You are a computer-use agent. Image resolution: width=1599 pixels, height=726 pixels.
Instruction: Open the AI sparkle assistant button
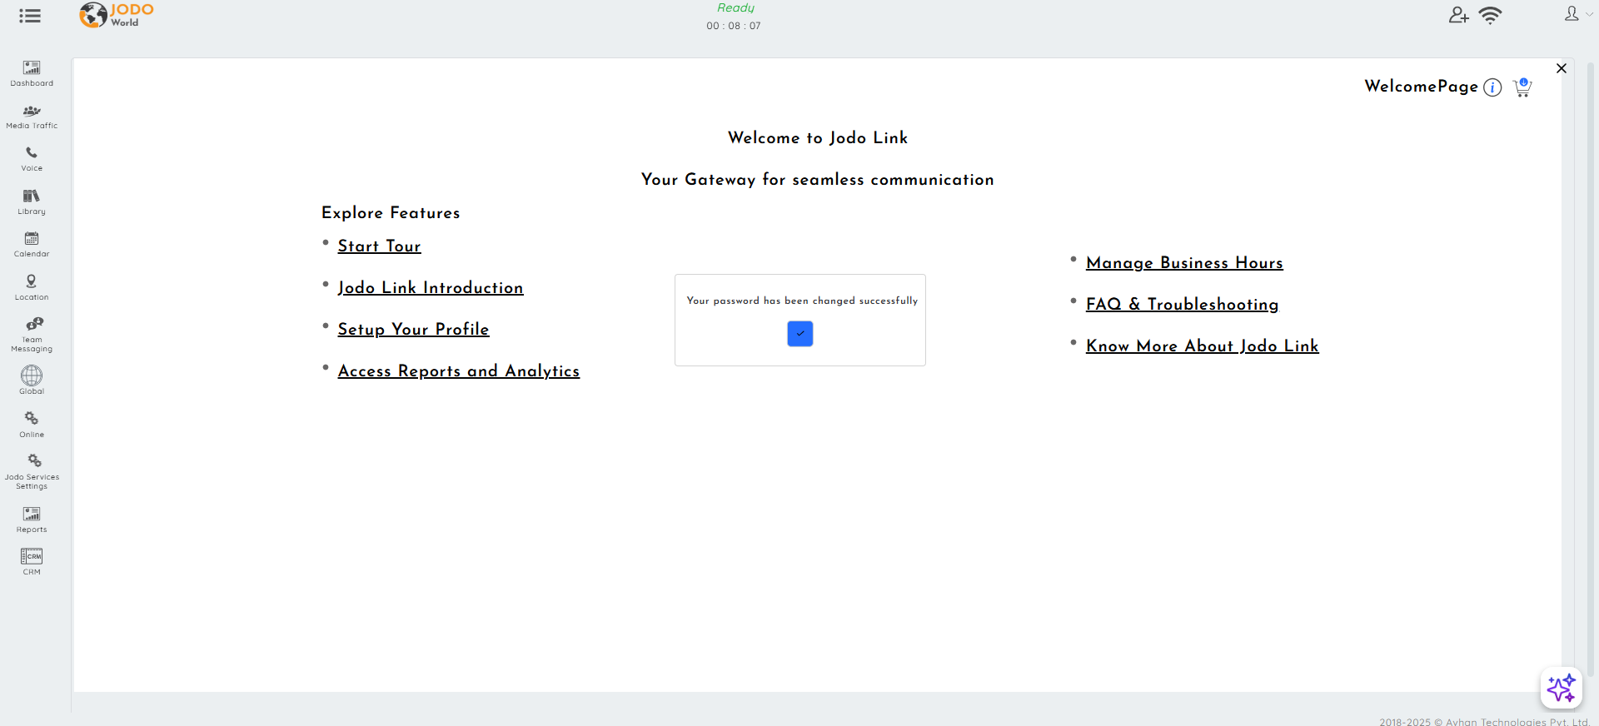[1561, 688]
